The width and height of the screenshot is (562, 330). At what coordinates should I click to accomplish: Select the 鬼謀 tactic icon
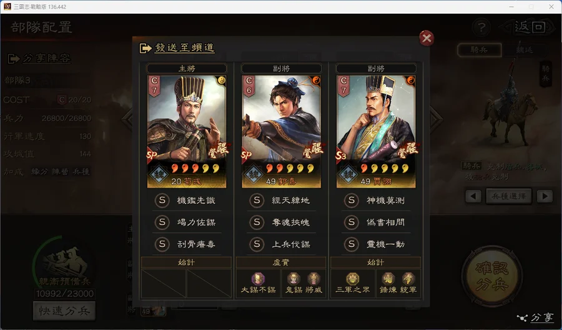(293, 279)
